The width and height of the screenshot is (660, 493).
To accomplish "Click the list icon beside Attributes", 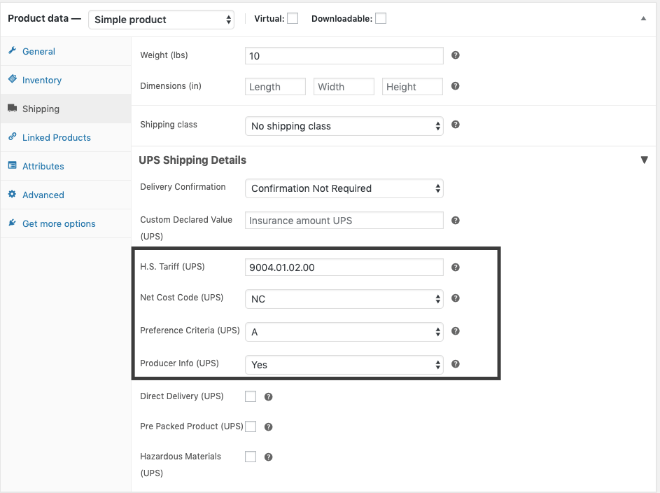I will pos(13,166).
